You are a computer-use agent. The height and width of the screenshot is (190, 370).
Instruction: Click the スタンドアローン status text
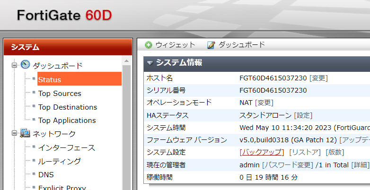pos(265,115)
